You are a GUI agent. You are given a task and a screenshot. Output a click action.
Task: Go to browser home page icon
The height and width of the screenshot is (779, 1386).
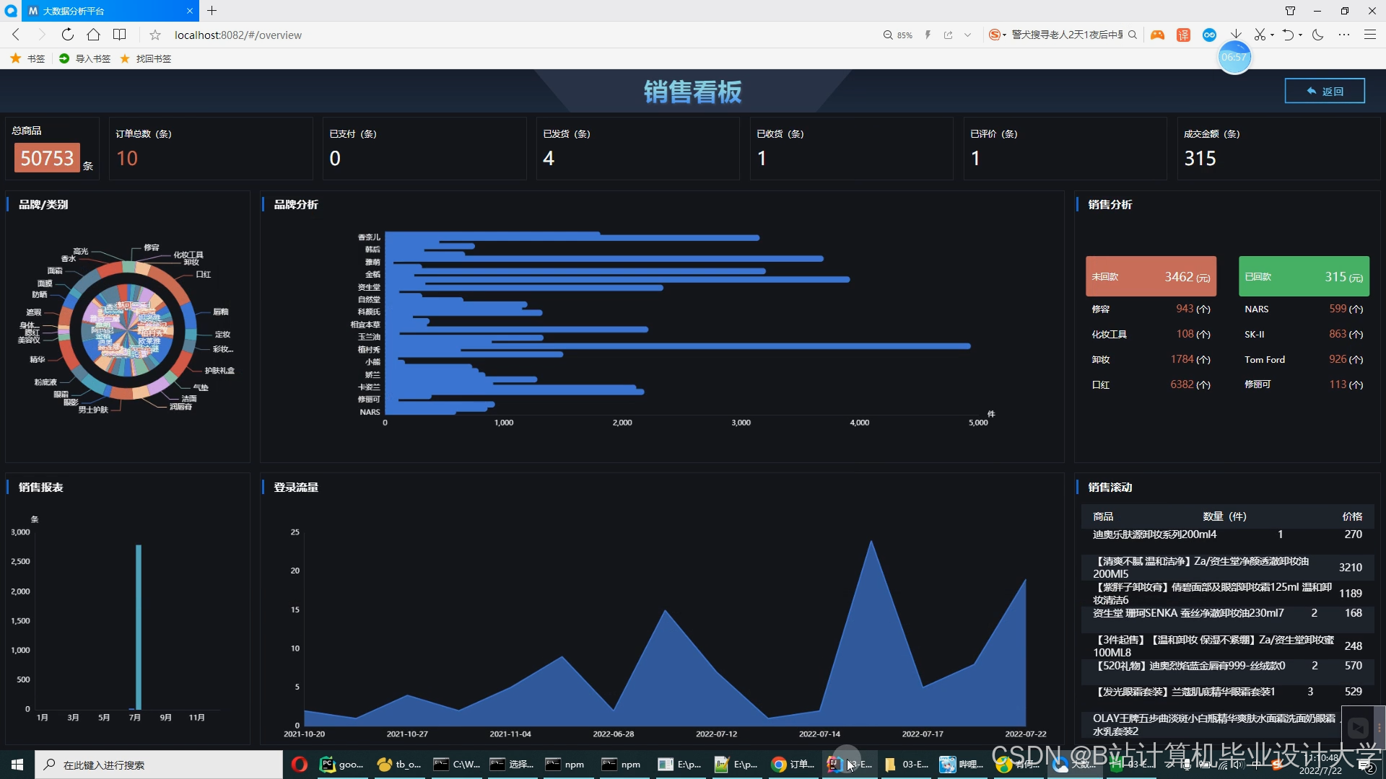tap(93, 35)
